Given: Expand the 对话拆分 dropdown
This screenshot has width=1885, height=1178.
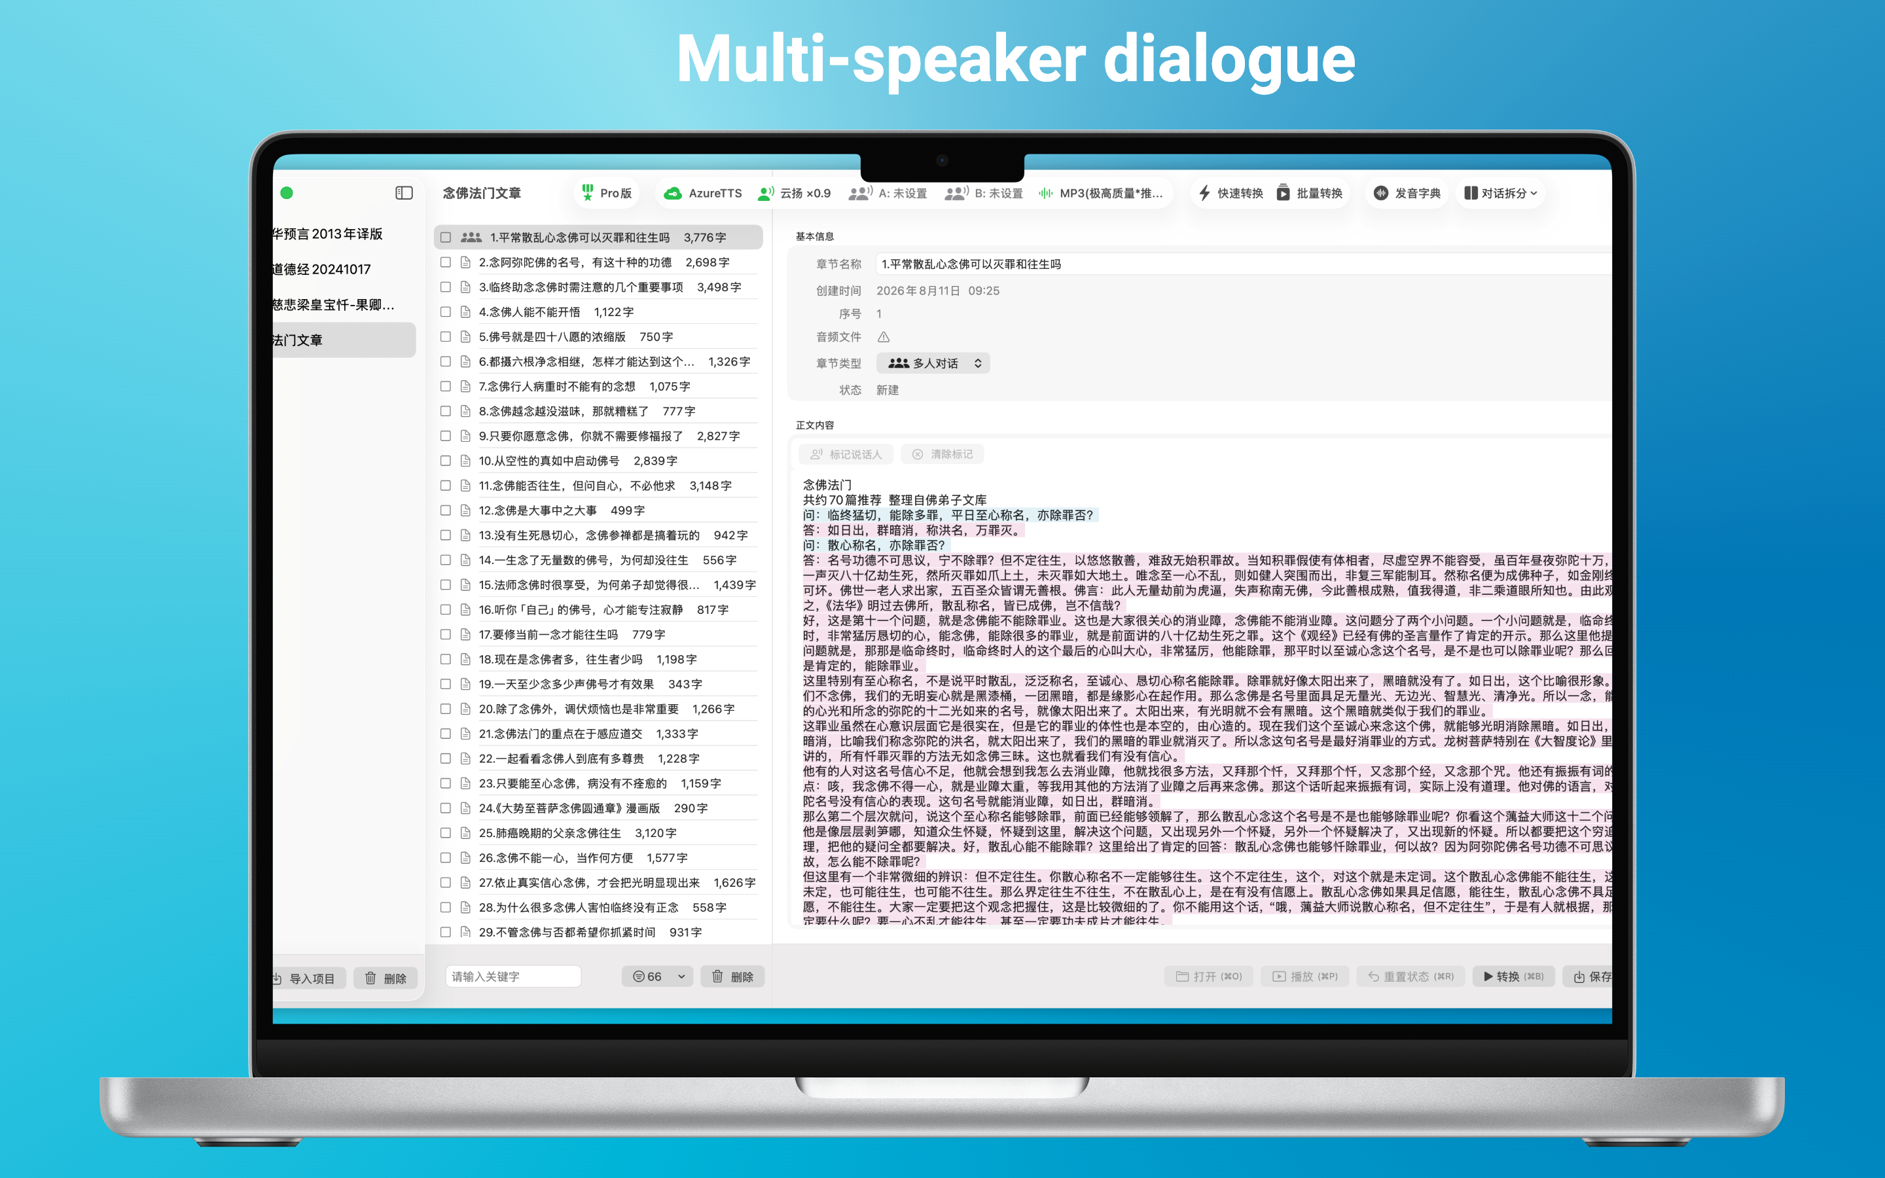Looking at the screenshot, I should [1500, 192].
